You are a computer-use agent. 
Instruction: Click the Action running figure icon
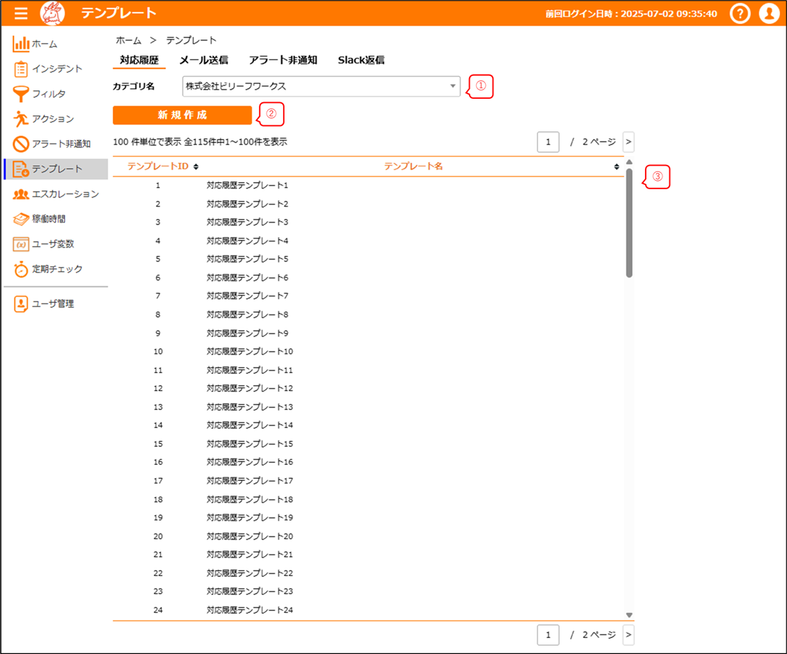tap(21, 119)
